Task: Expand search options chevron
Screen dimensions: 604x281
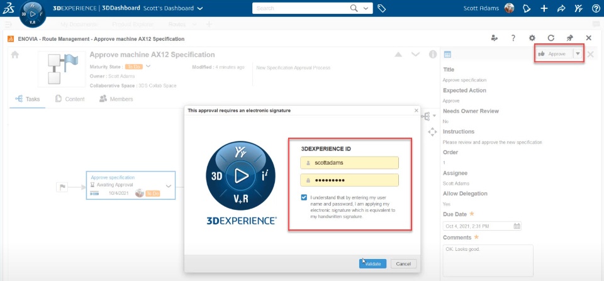Action: pos(366,8)
